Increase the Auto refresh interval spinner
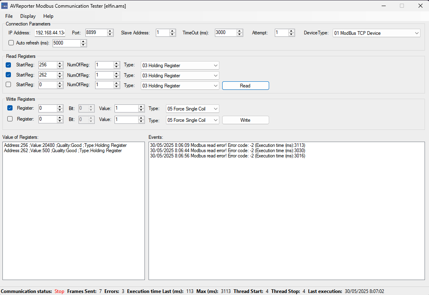This screenshot has width=429, height=295. [83, 41]
